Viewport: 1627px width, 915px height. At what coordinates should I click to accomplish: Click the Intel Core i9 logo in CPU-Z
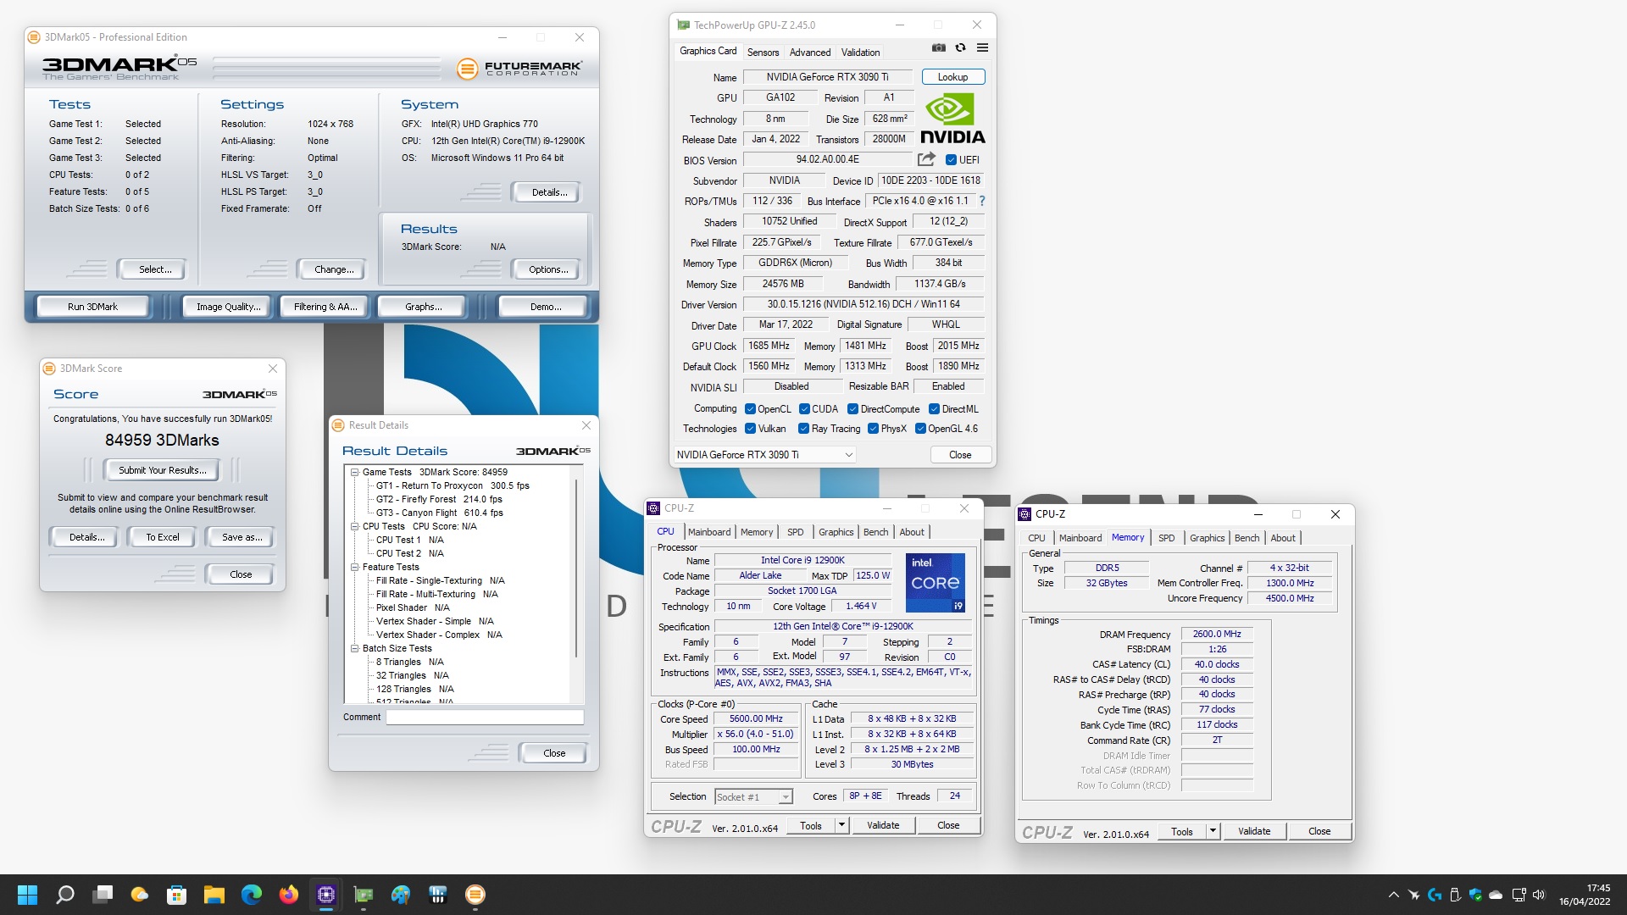click(x=936, y=583)
